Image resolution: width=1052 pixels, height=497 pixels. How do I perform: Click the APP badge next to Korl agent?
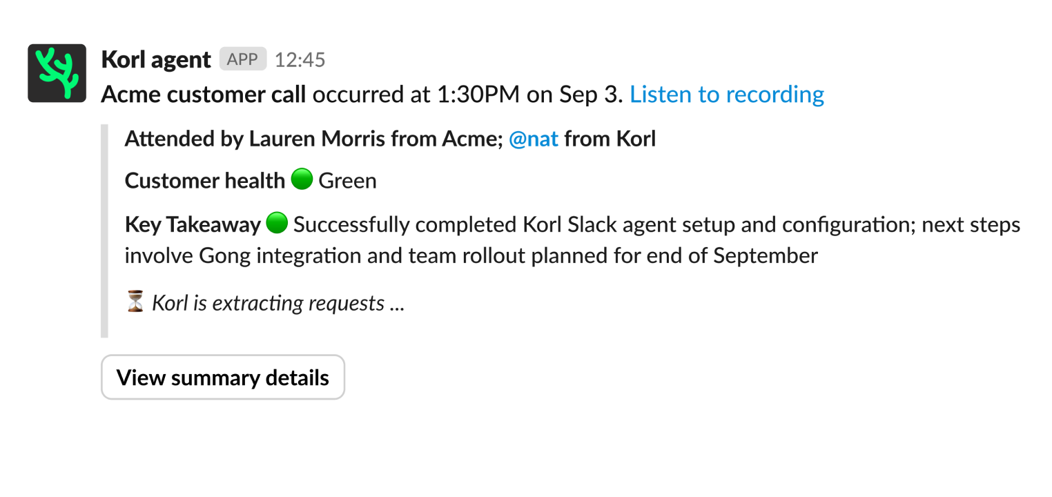pos(242,59)
